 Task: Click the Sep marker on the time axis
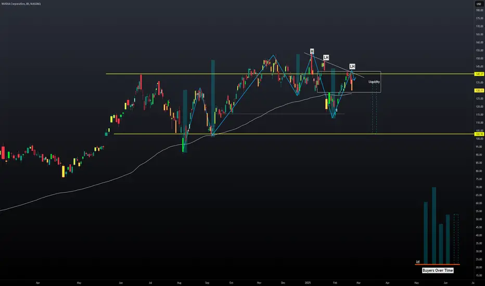pyautogui.click(x=207, y=282)
